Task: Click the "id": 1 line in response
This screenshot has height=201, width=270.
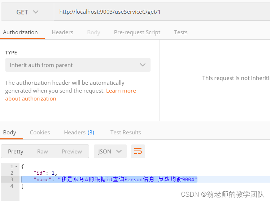Action: pos(45,173)
